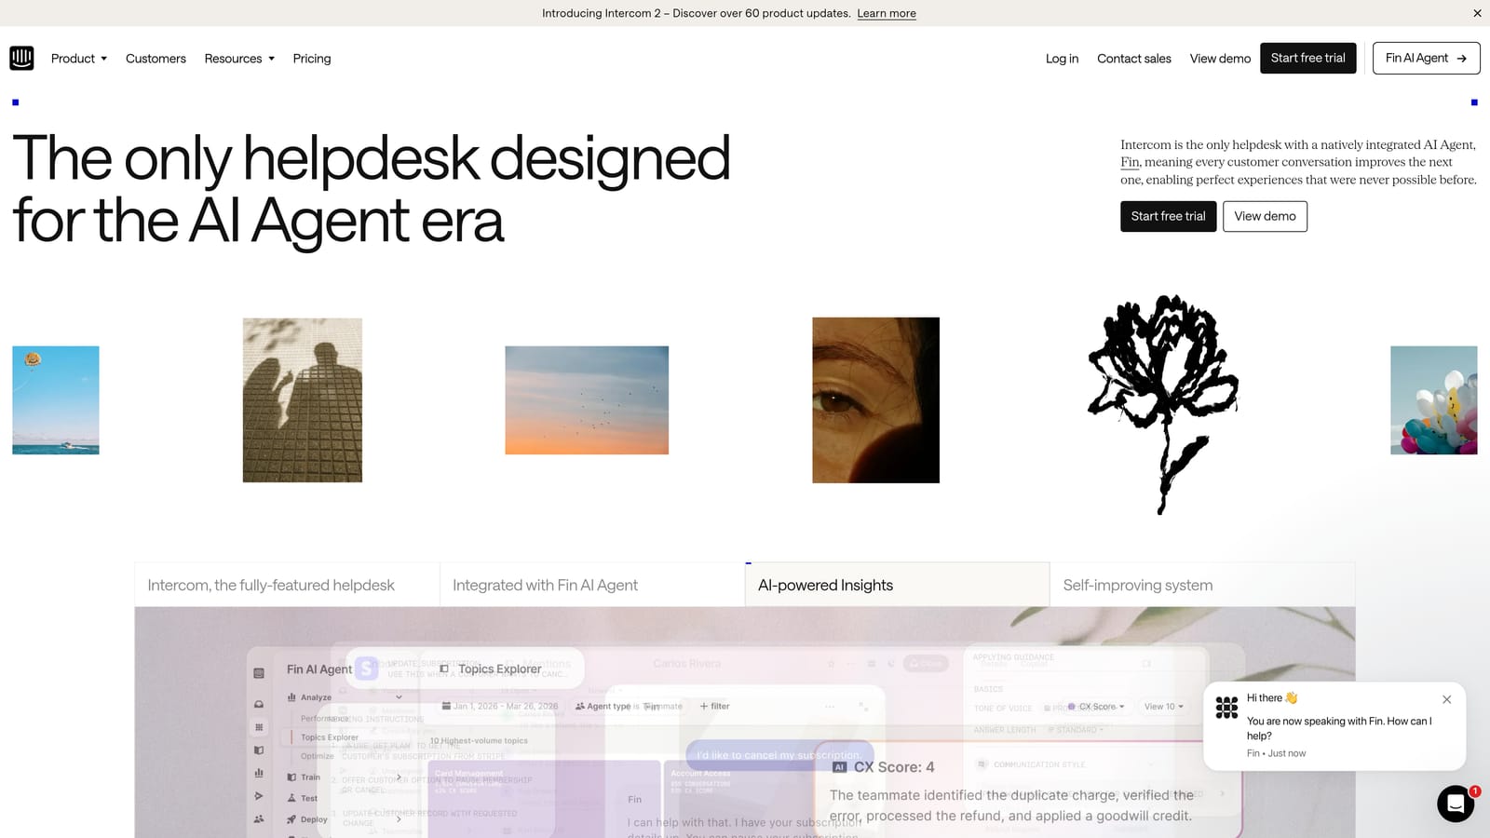
Task: Click the Fin avatar icon in chat popup
Action: tap(1226, 708)
